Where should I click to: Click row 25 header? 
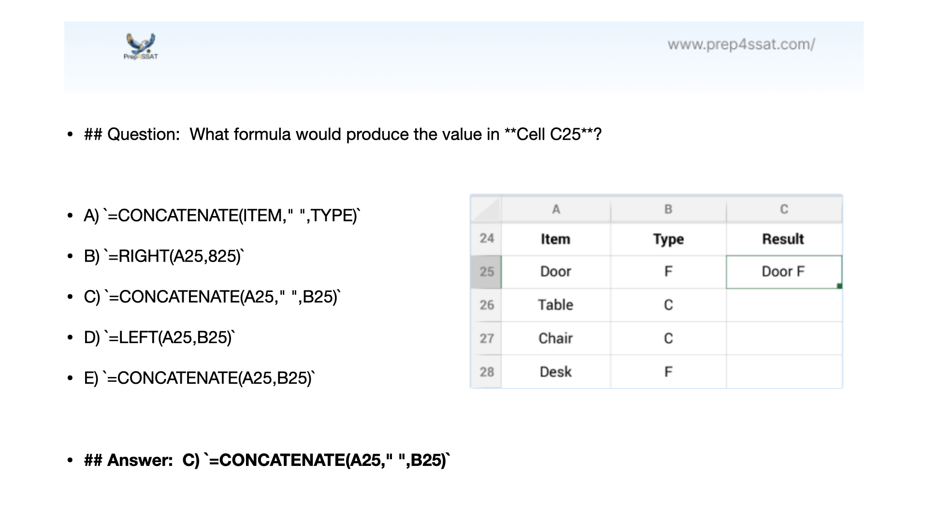pos(486,272)
